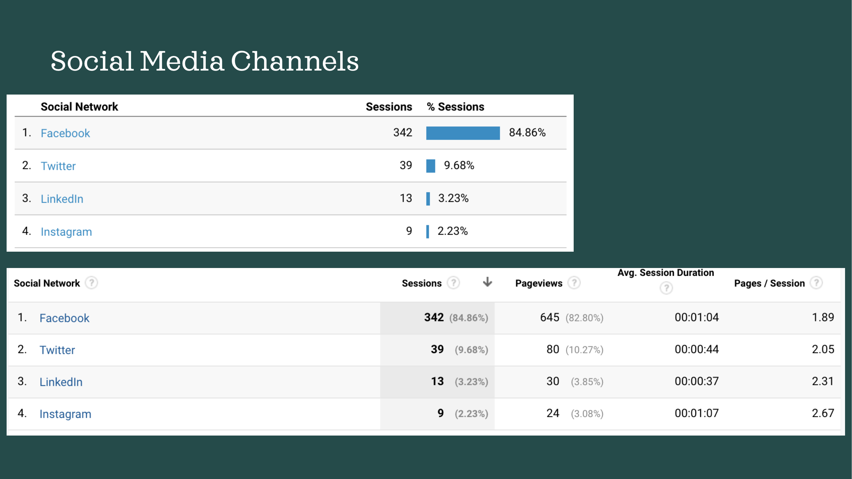Select pages per session value 2.67
Image resolution: width=852 pixels, height=479 pixels.
tap(823, 413)
